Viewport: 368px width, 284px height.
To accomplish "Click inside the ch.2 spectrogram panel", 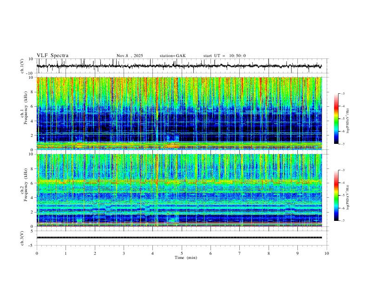I will (179, 190).
